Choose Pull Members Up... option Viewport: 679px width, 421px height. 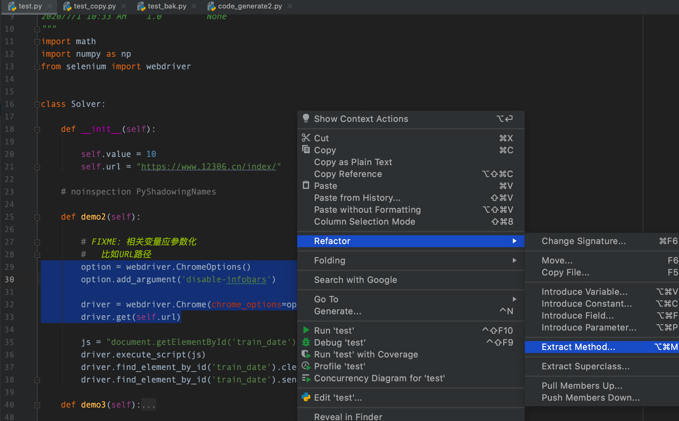click(x=602, y=386)
